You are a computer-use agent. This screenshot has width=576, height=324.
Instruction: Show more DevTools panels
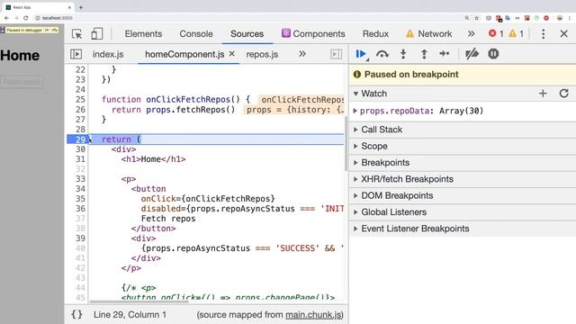point(471,34)
